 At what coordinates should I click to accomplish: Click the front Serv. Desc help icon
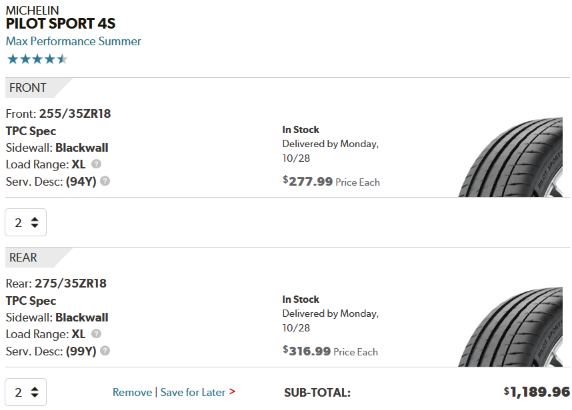pyautogui.click(x=105, y=181)
